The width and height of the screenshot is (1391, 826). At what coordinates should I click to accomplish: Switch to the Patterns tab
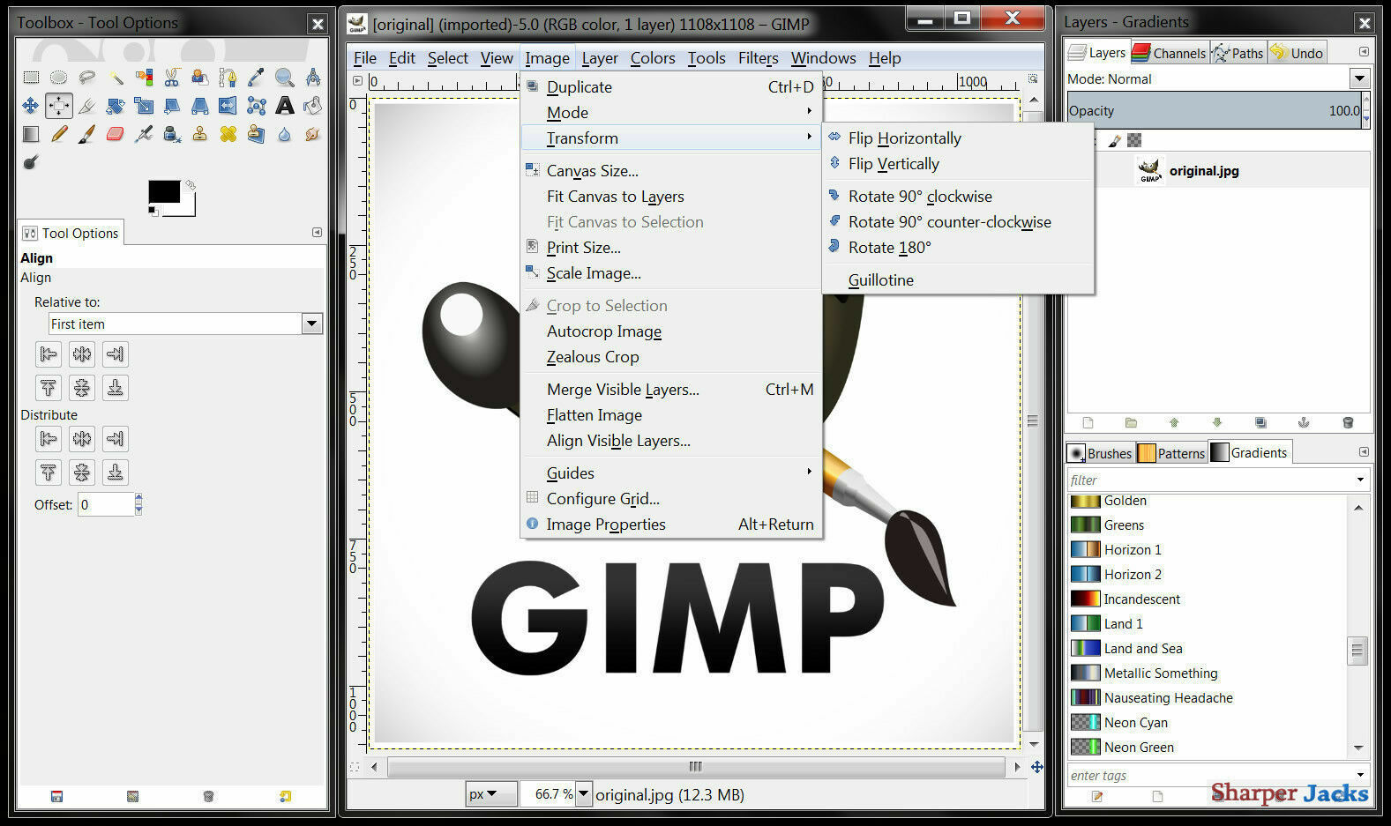pos(1171,453)
